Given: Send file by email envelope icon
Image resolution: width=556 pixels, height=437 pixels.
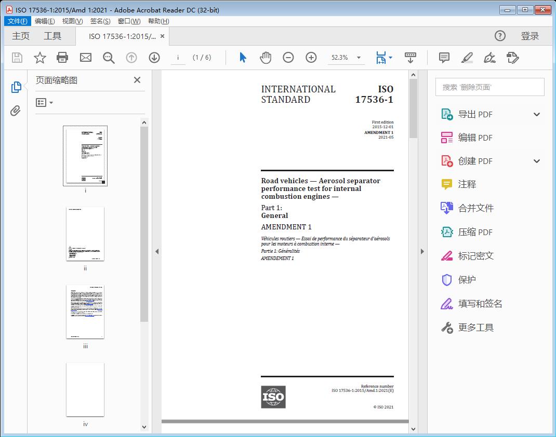Looking at the screenshot, I should [86, 58].
